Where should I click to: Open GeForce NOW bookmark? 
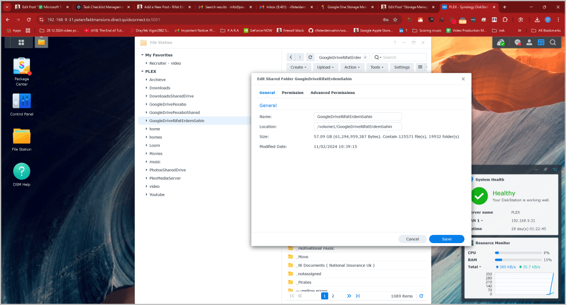(258, 31)
